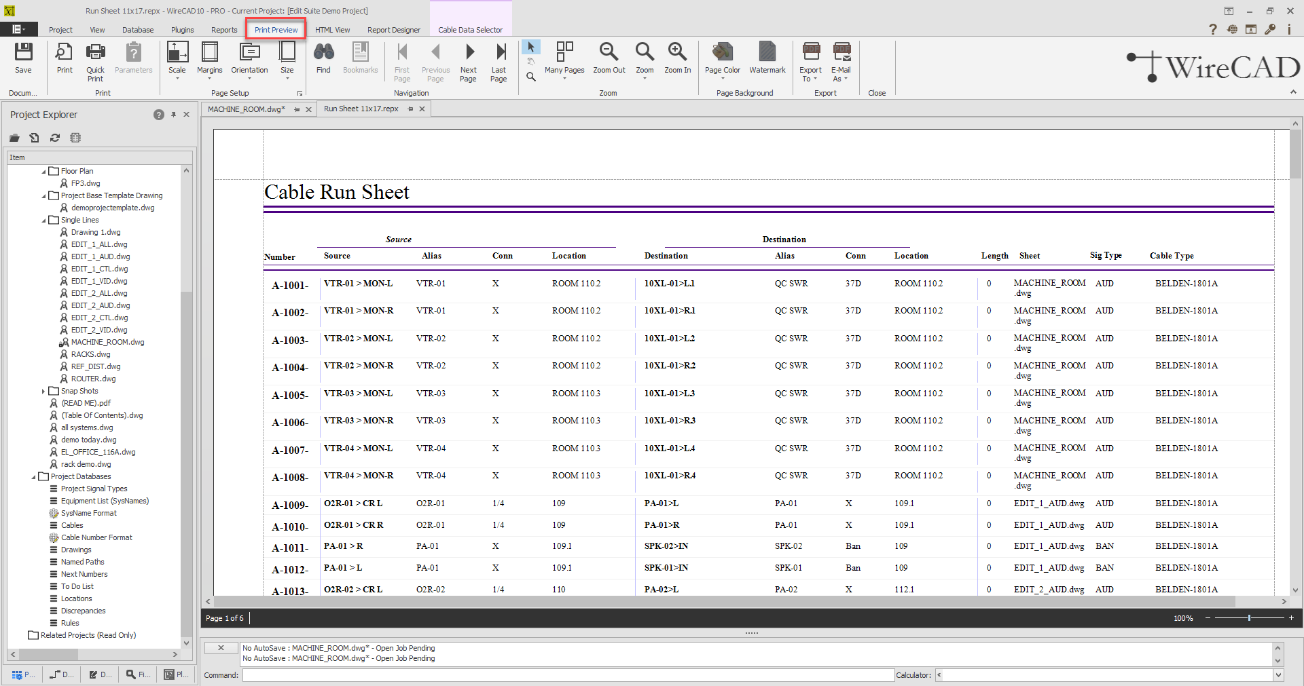Jump to Last Page
The width and height of the screenshot is (1304, 686).
tap(499, 61)
